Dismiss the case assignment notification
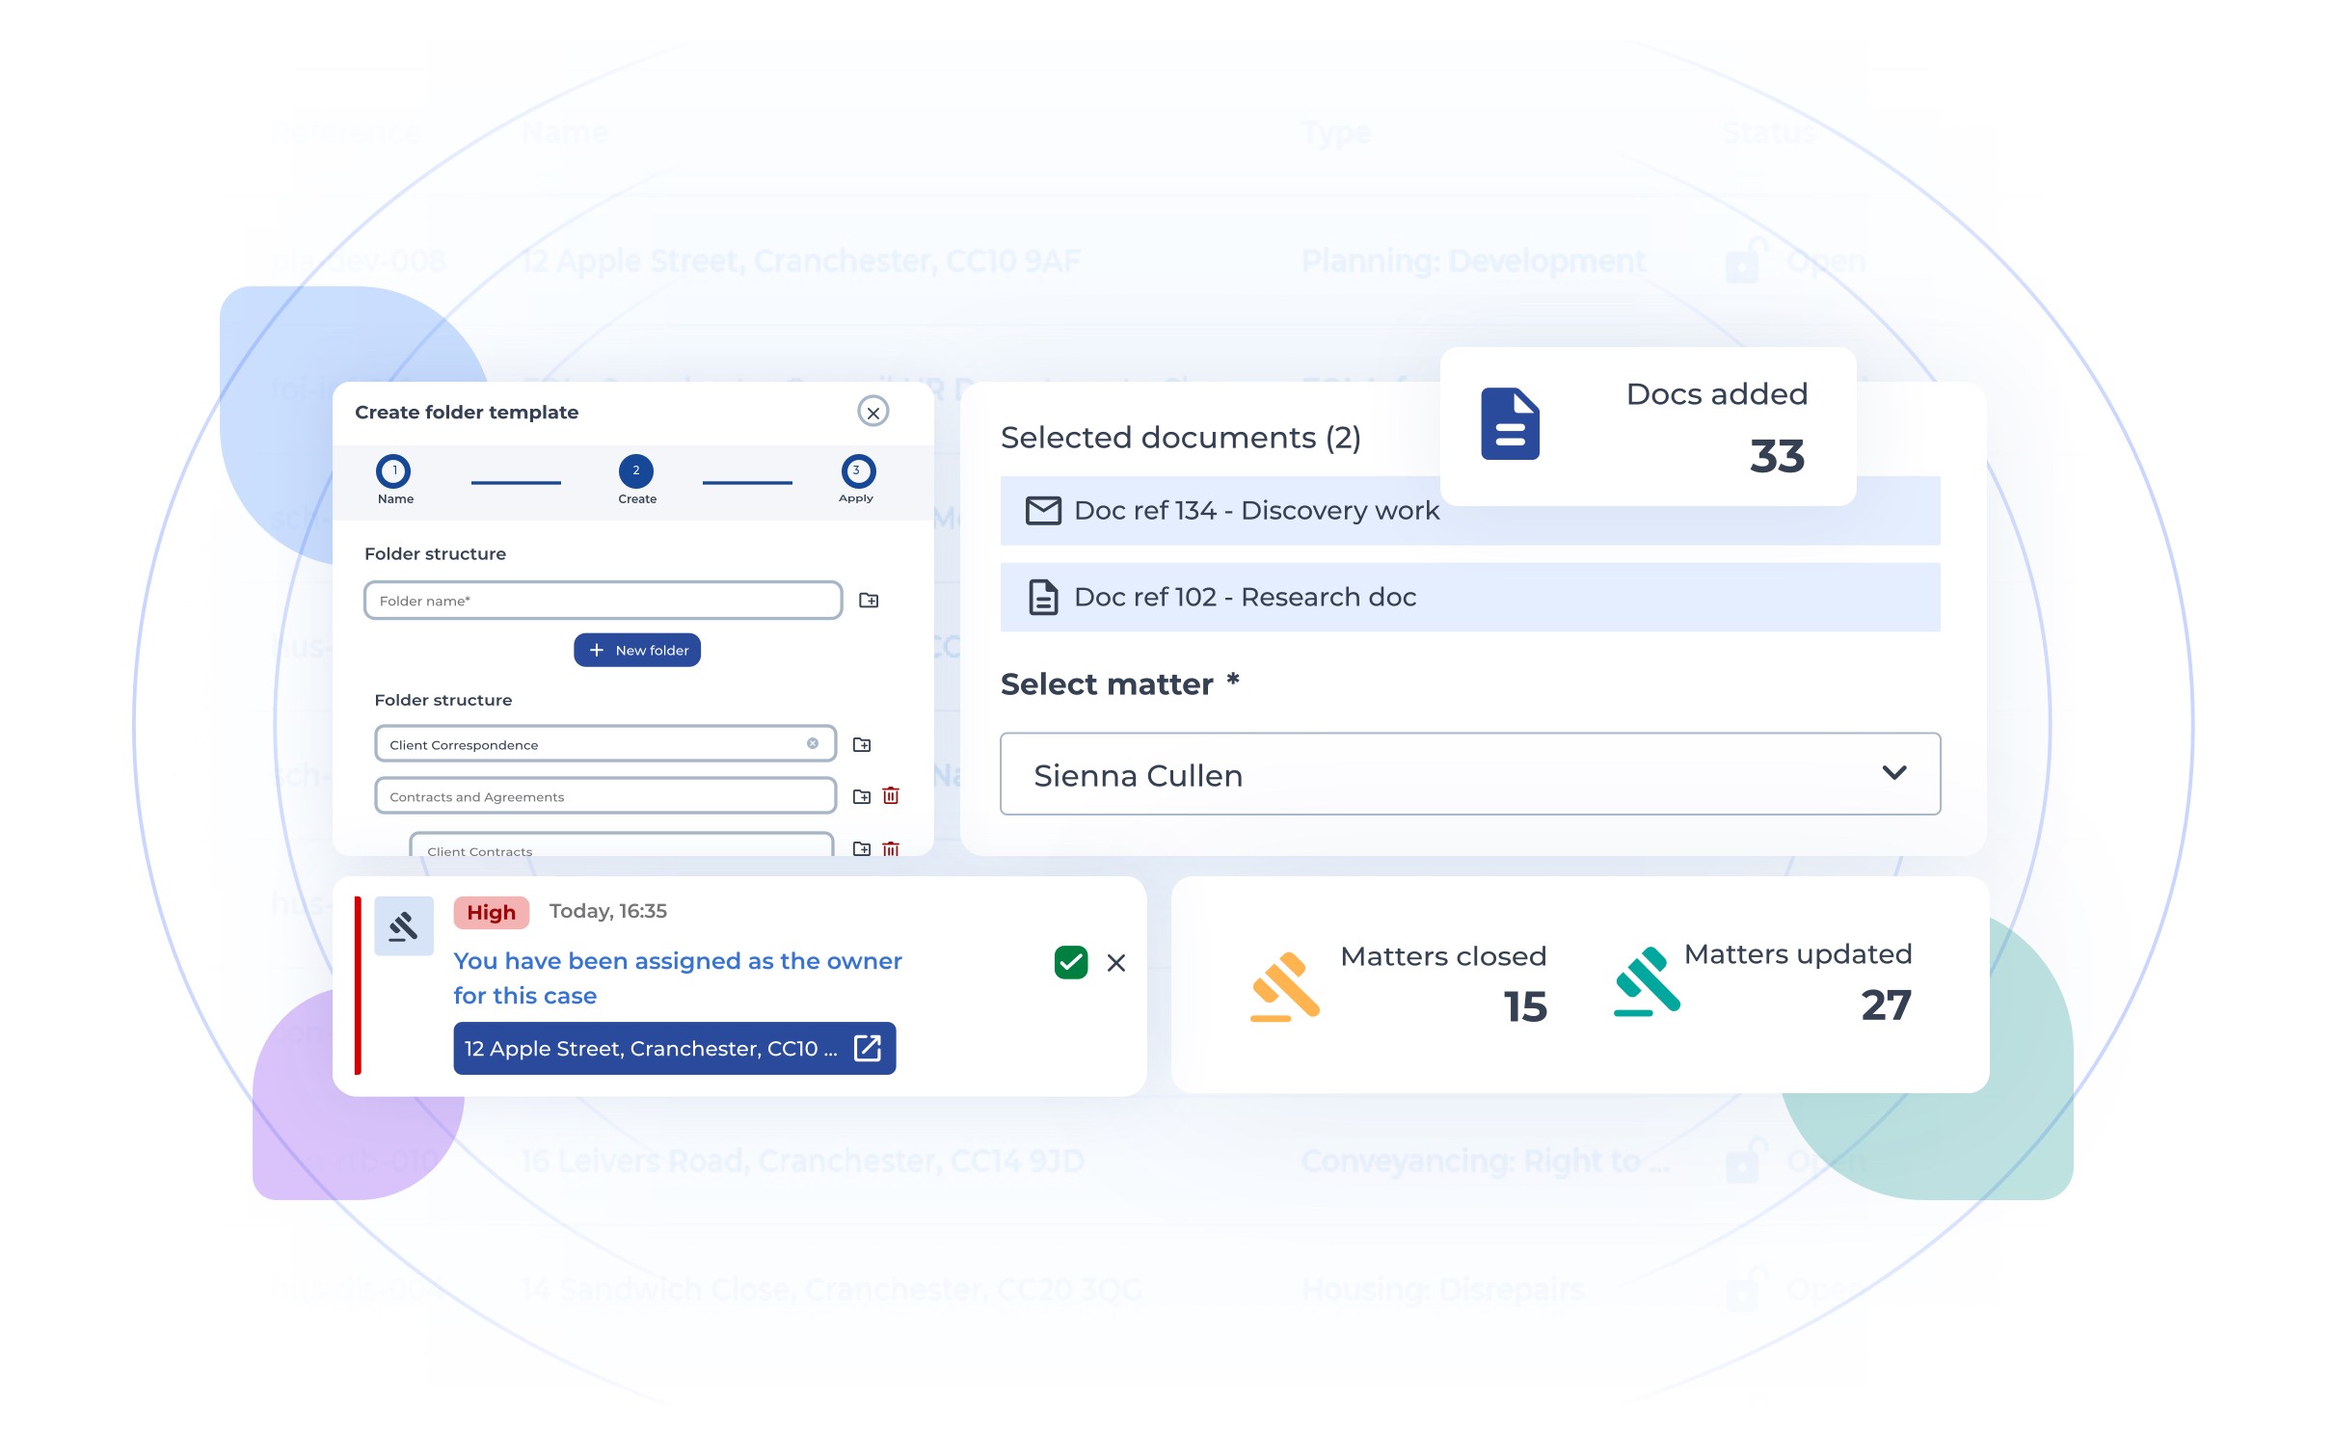 pos(1116,963)
